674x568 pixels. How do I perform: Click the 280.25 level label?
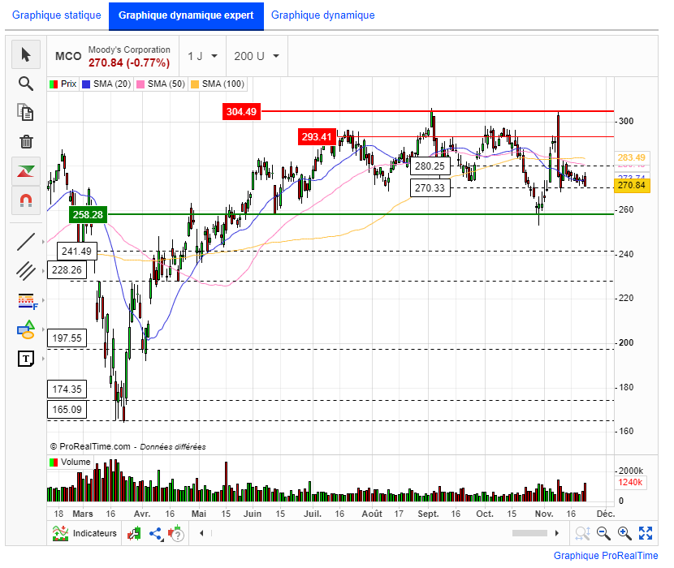pyautogui.click(x=430, y=166)
